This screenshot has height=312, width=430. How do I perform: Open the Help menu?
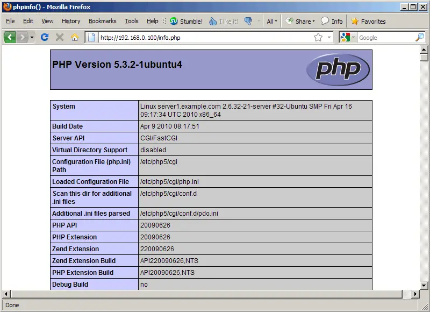pyautogui.click(x=153, y=21)
